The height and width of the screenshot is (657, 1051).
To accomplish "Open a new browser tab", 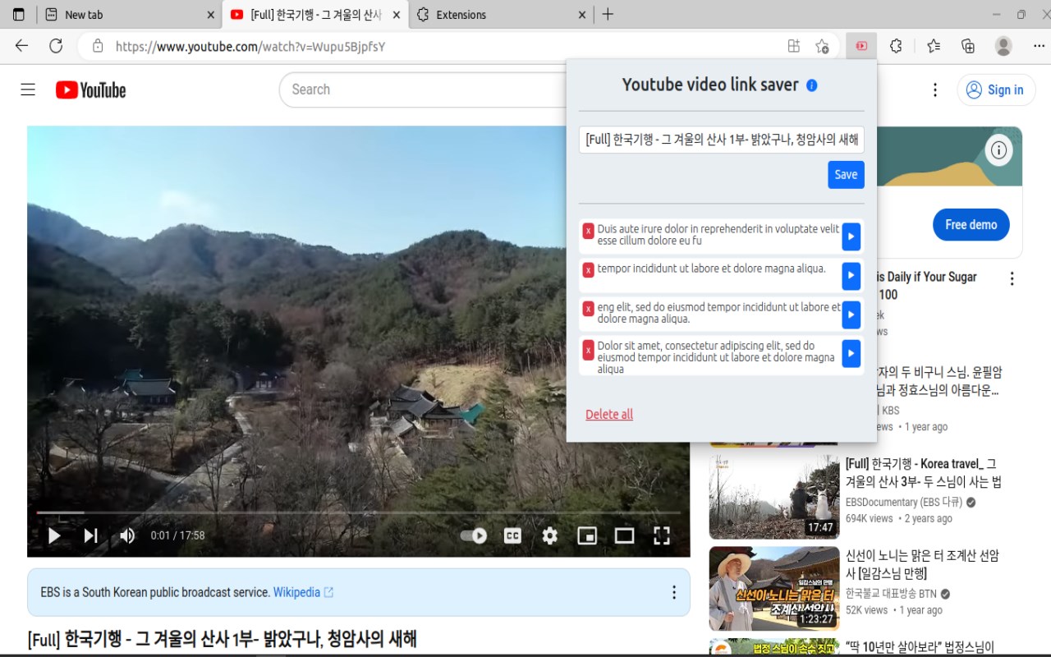I will click(x=608, y=14).
